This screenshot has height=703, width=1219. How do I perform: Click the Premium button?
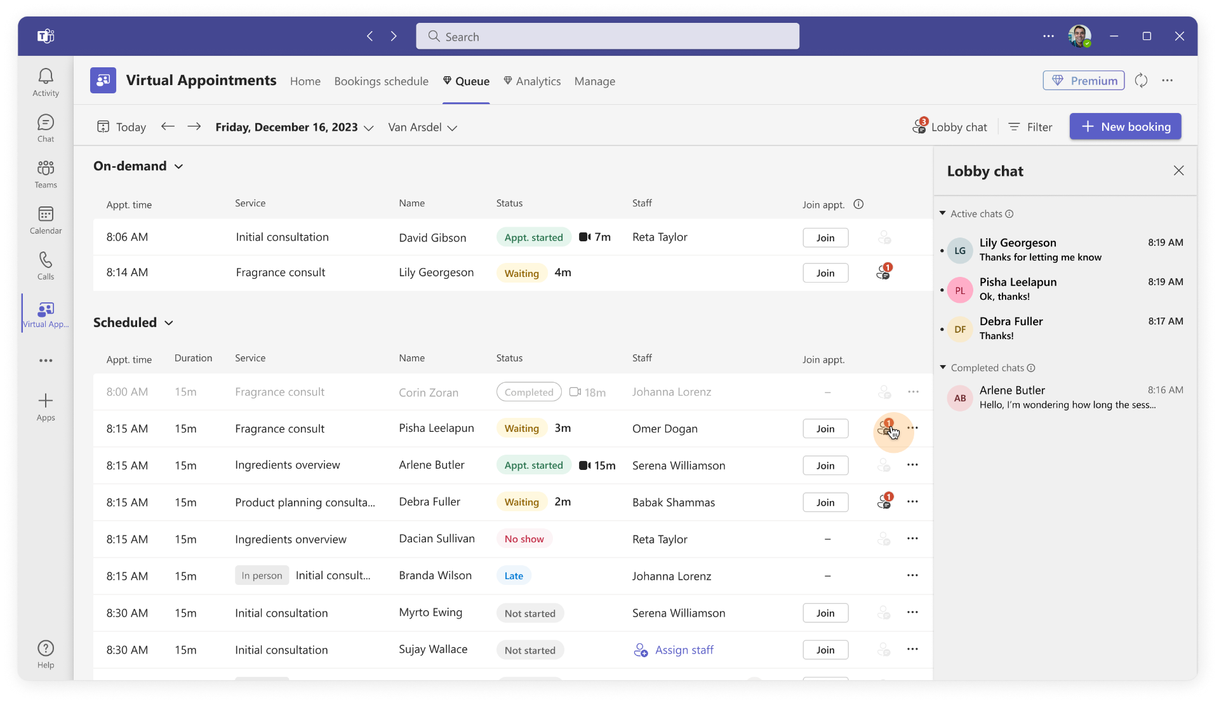pyautogui.click(x=1084, y=81)
